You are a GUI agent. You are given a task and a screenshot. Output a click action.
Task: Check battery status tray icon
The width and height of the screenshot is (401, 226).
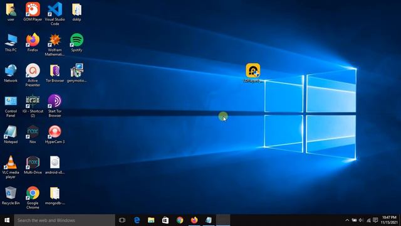pyautogui.click(x=354, y=220)
